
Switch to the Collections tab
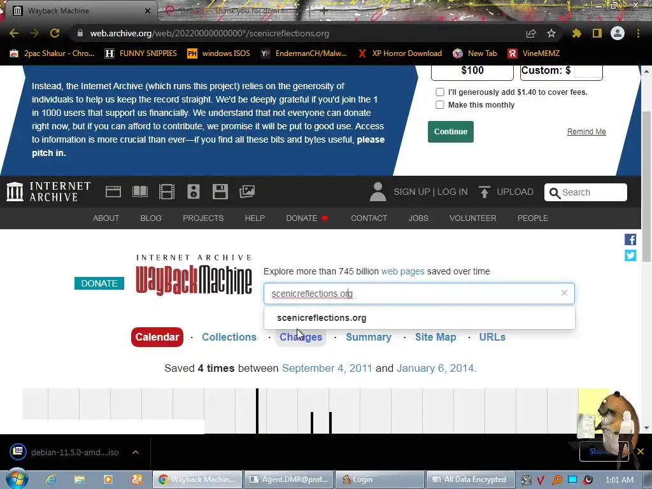[229, 337]
